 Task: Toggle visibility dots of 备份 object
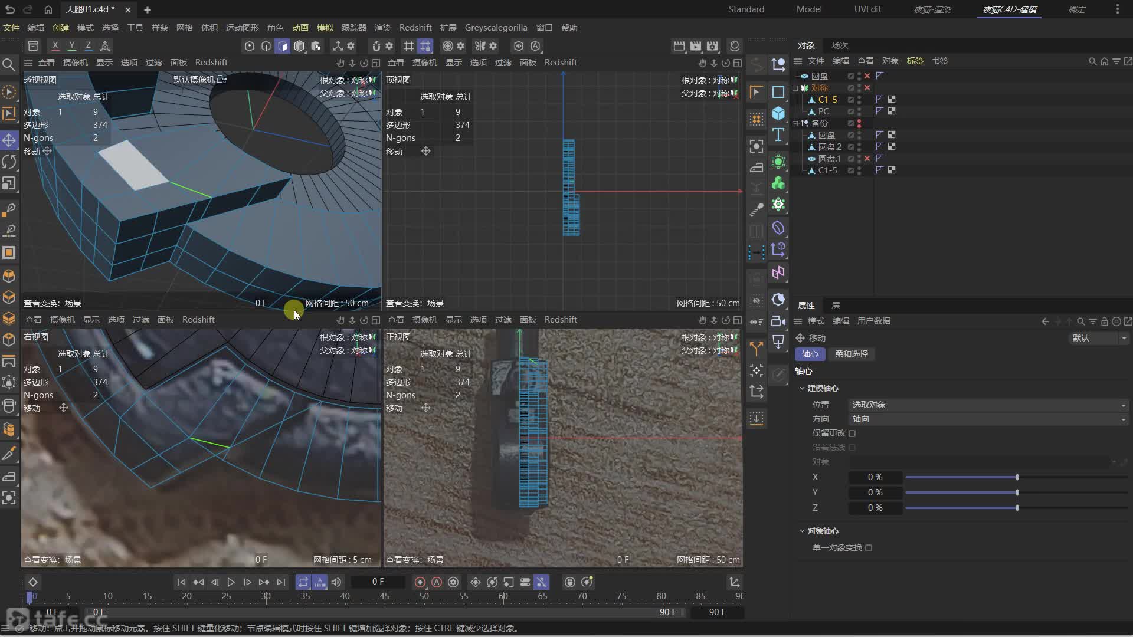(x=859, y=123)
